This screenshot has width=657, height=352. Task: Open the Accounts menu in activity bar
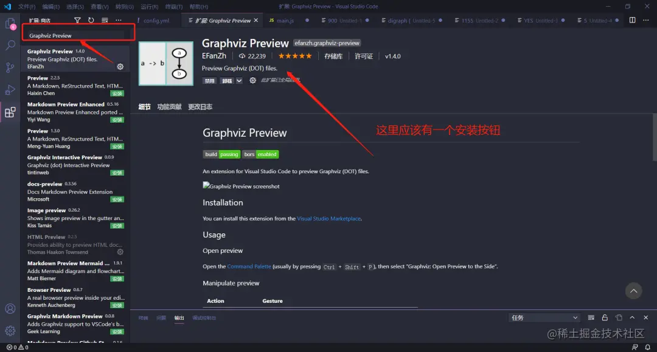pos(10,309)
